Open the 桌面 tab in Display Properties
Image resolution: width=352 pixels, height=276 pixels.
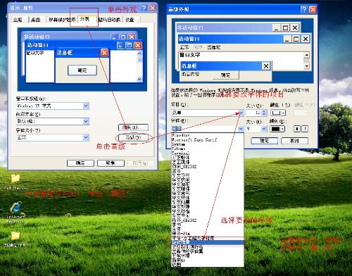coord(36,20)
